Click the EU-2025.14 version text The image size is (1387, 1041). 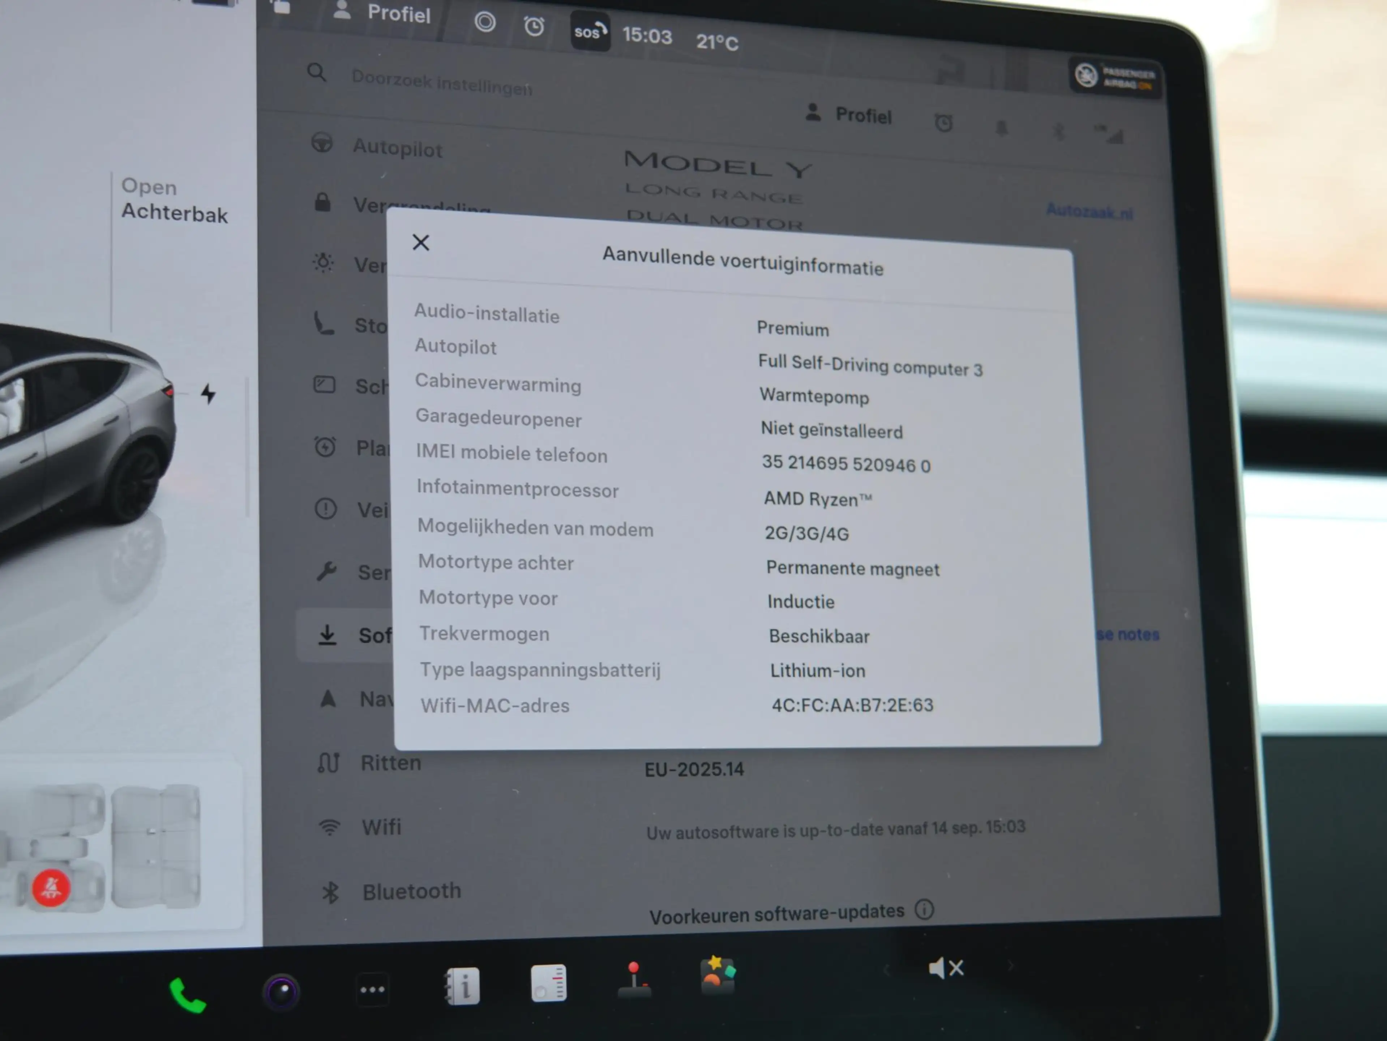click(694, 769)
